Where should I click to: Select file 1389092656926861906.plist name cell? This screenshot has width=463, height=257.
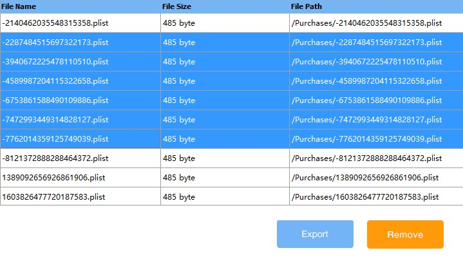tap(80, 178)
